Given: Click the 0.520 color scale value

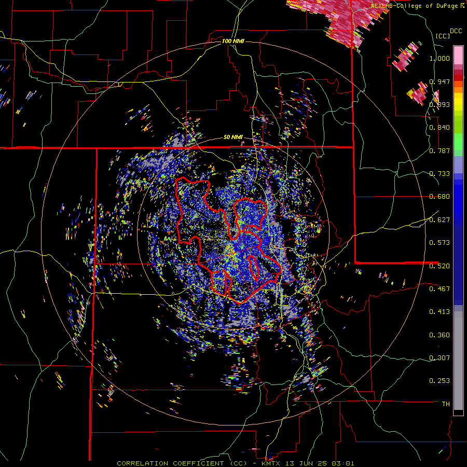Looking at the screenshot, I should [439, 266].
